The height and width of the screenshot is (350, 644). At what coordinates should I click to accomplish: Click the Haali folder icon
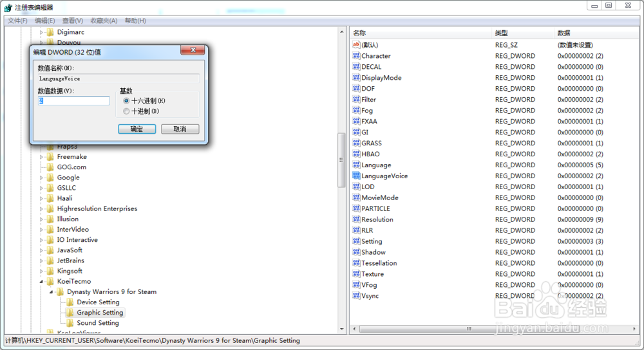point(50,198)
